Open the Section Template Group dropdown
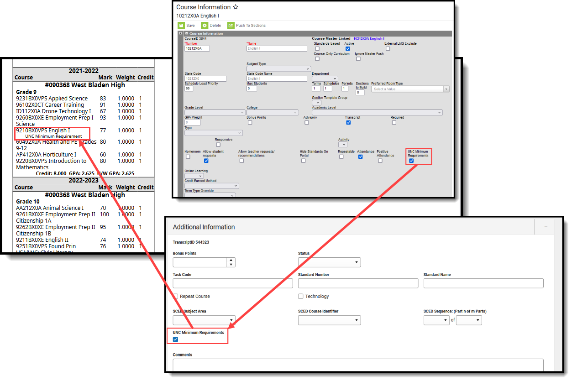Screen dimensions: 572x381 click(316, 103)
